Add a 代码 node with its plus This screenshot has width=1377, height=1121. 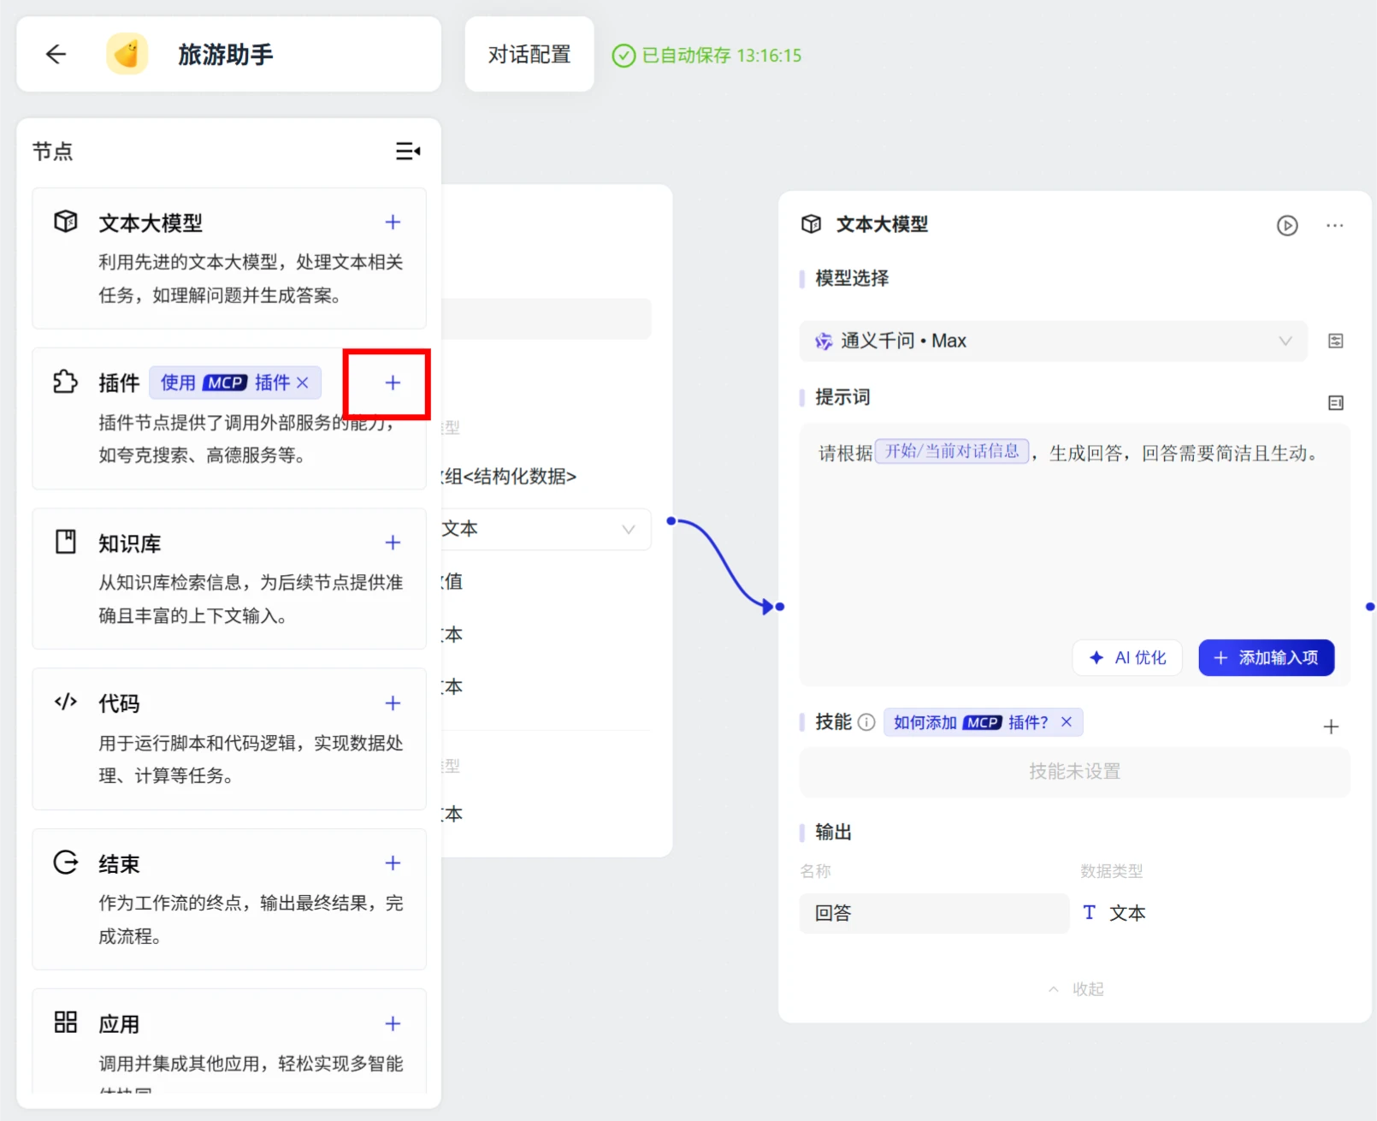393,703
